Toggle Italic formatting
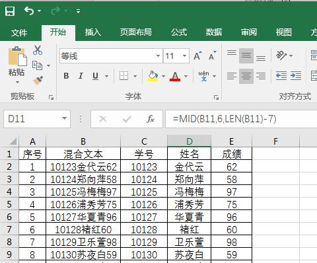 81,76
